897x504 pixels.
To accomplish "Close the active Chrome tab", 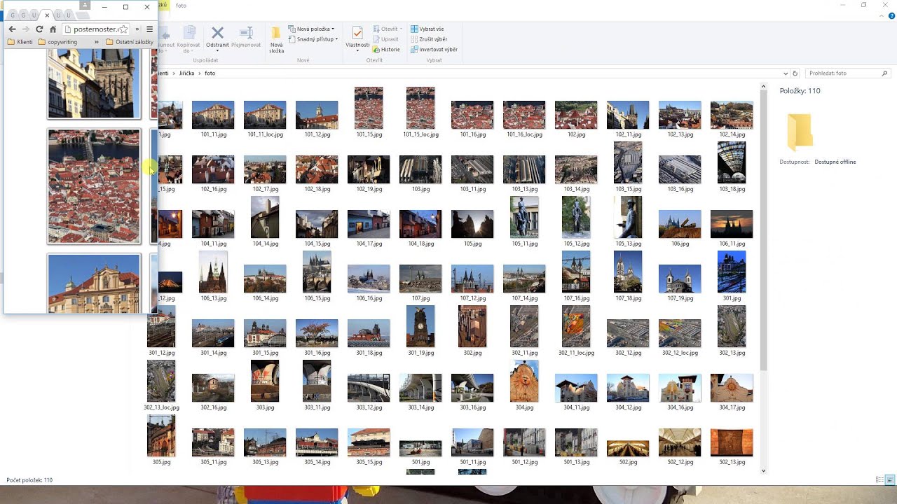I will 47,15.
